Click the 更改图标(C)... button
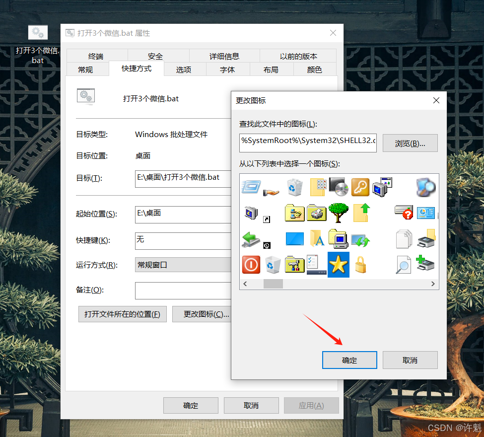484x437 pixels. (x=202, y=314)
